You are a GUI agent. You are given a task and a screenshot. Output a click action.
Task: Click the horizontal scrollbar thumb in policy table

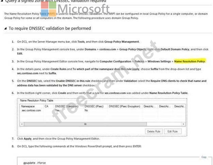click(85, 124)
